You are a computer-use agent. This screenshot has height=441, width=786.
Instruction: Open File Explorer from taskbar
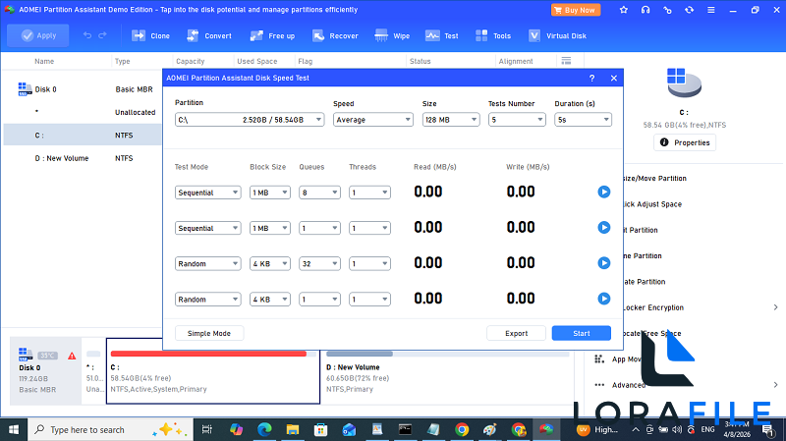293,429
